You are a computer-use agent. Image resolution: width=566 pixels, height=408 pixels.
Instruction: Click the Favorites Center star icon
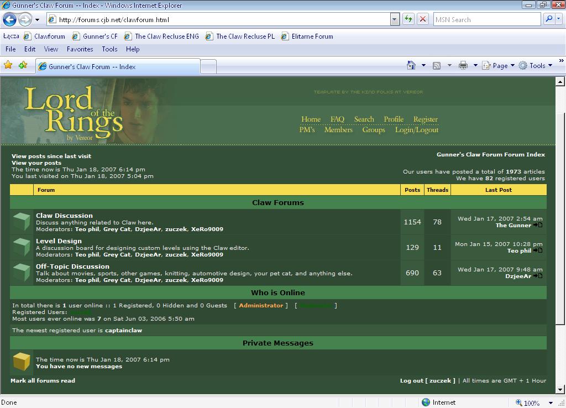pos(8,65)
